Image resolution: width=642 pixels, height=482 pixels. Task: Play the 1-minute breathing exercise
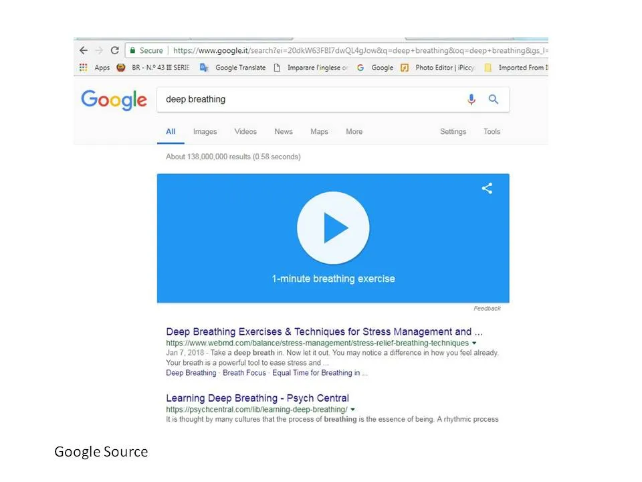click(333, 228)
